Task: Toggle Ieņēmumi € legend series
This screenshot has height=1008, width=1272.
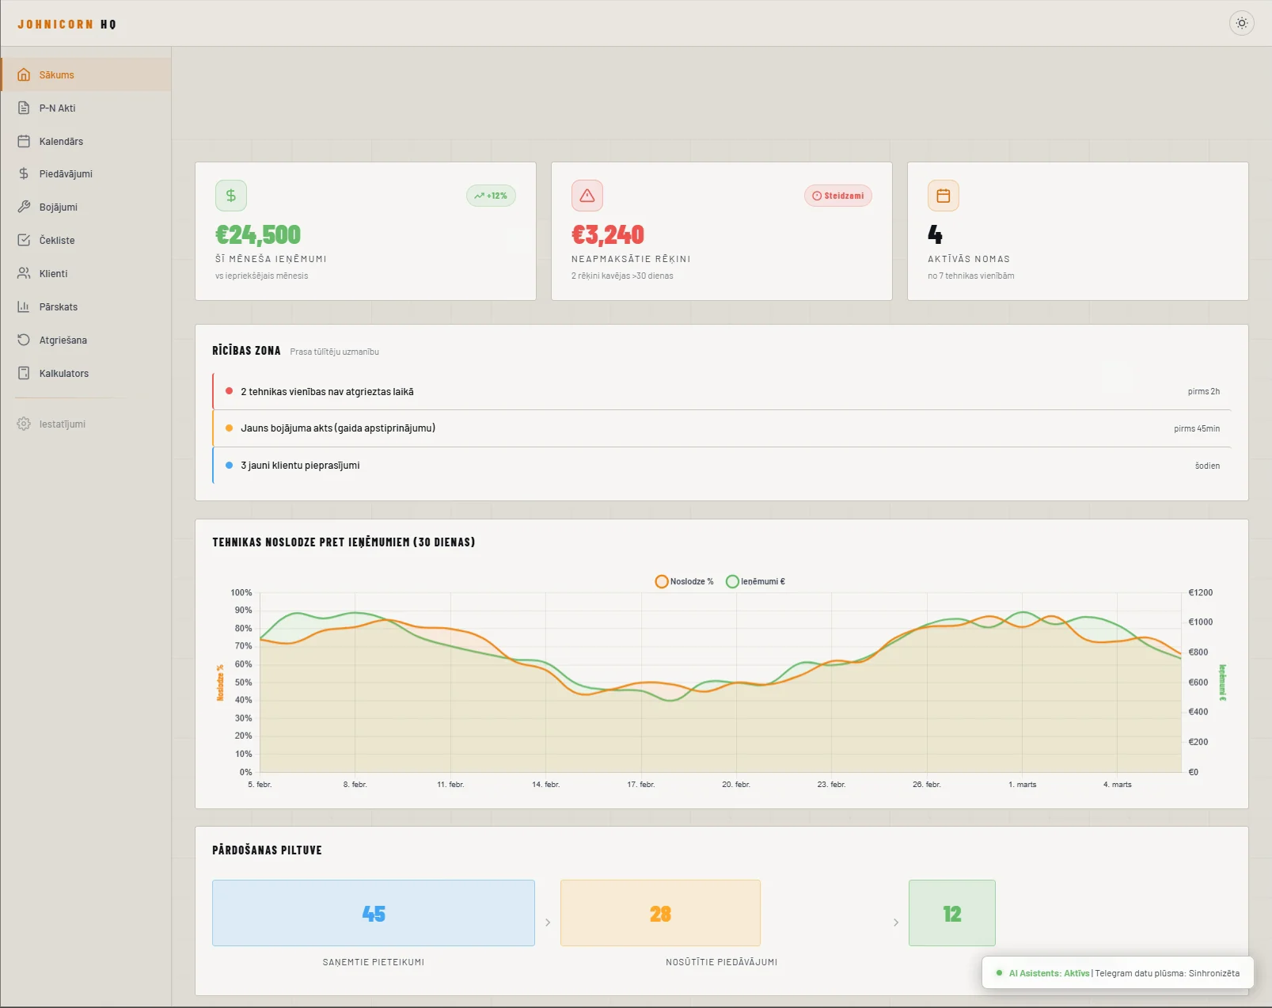Action: coord(756,581)
